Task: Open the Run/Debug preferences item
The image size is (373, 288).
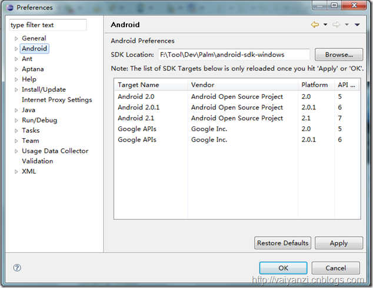Action: (x=39, y=120)
